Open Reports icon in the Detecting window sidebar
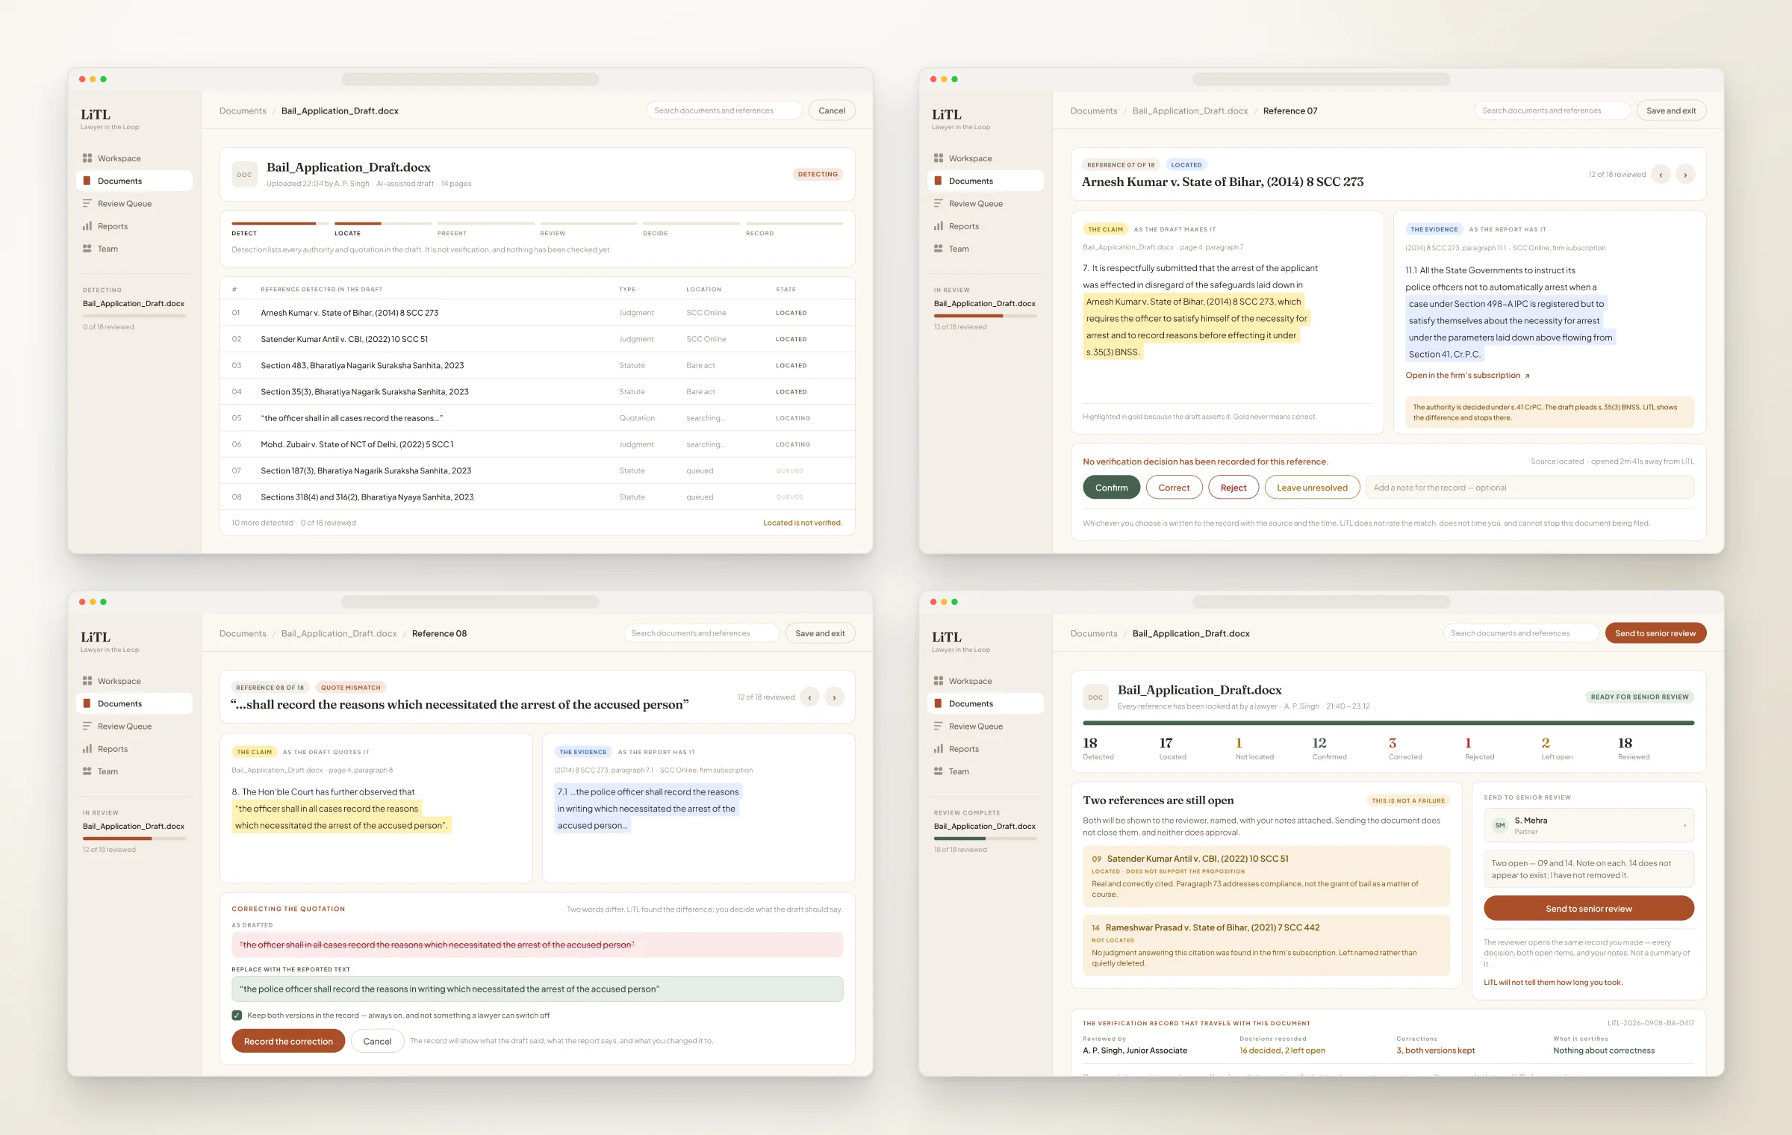 point(87,226)
